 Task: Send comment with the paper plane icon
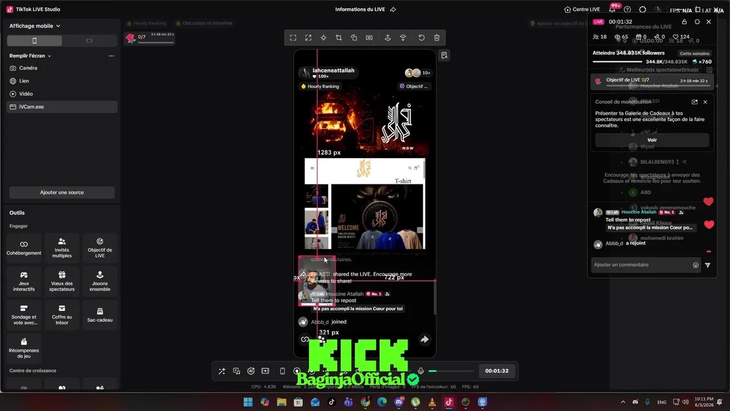click(x=708, y=265)
